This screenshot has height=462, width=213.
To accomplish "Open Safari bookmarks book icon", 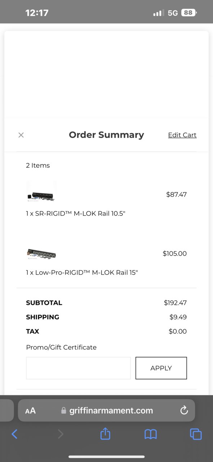I will [151, 434].
